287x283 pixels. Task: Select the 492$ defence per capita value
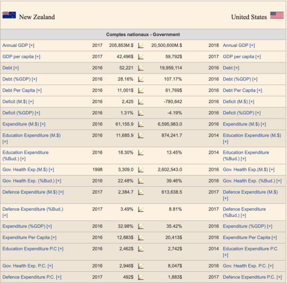pos(128,277)
